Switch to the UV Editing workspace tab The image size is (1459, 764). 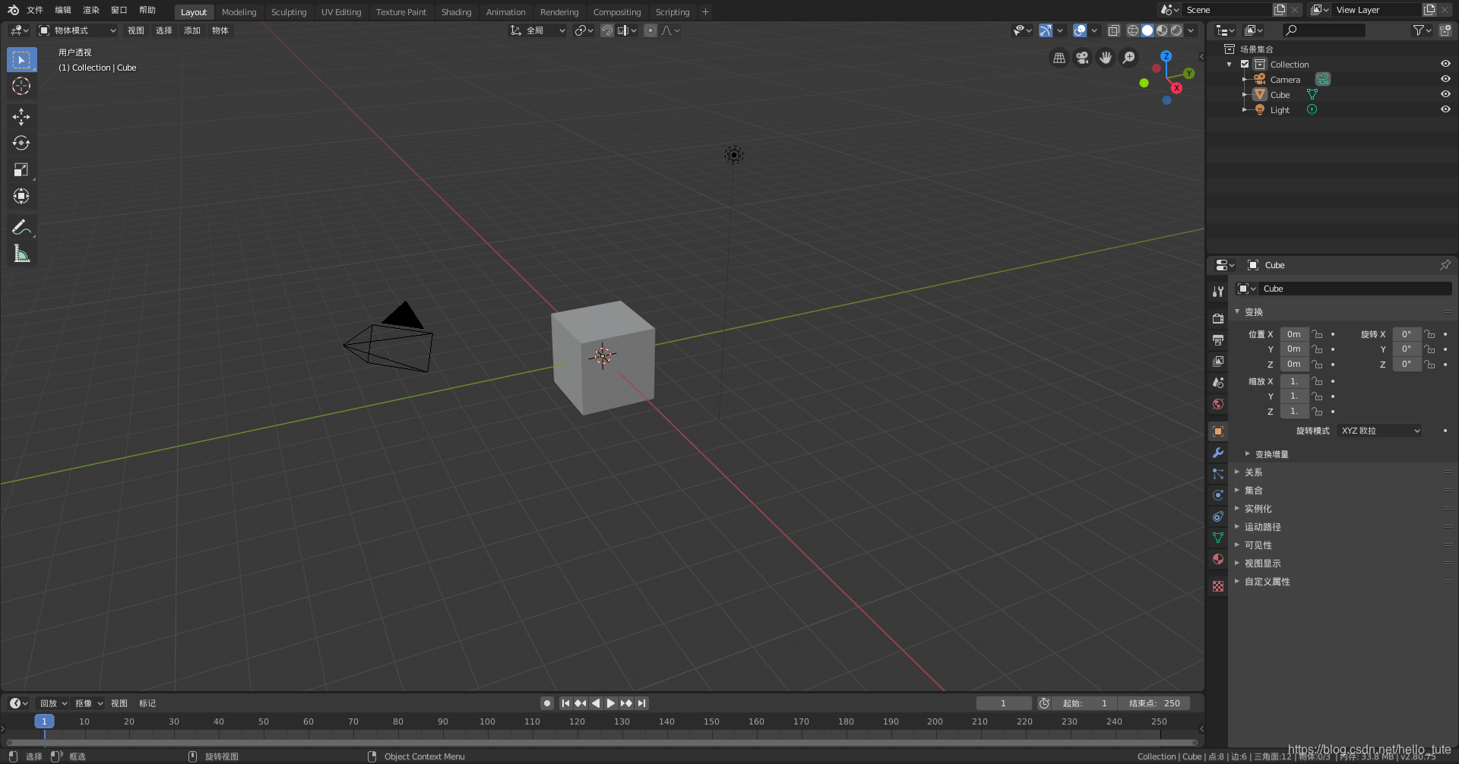click(x=341, y=12)
